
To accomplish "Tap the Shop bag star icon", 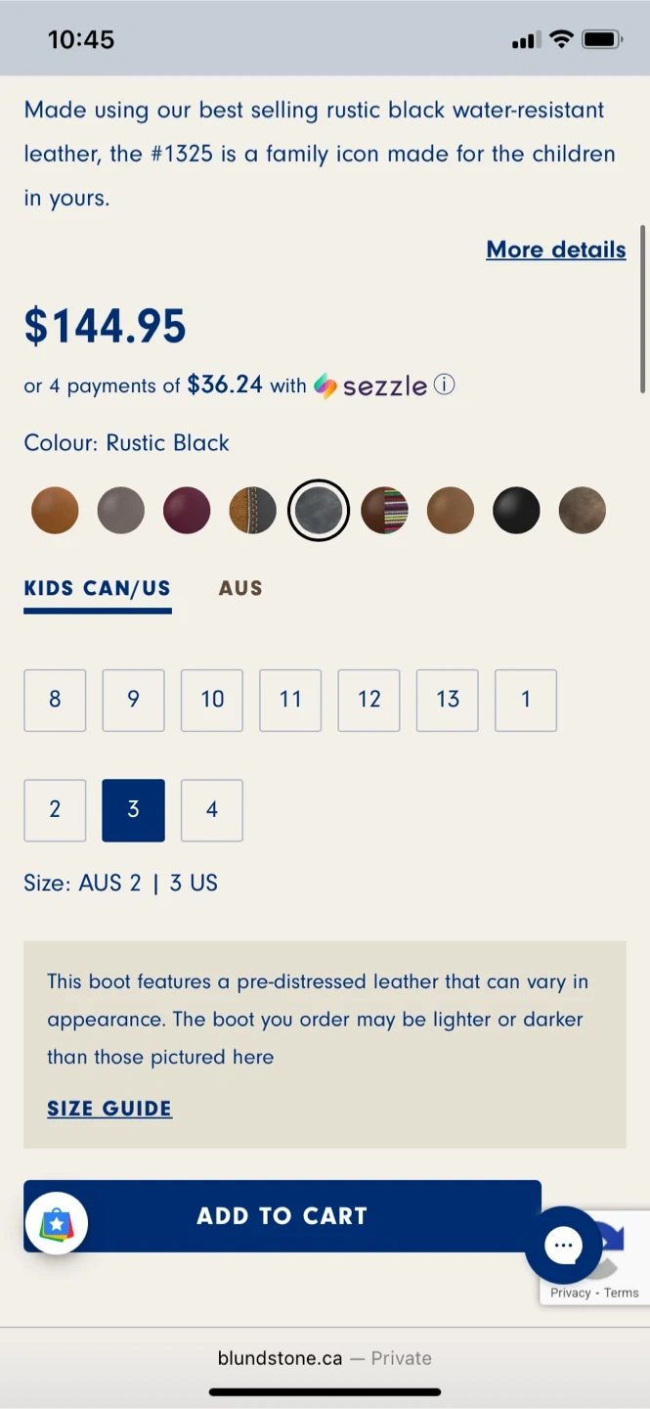I will point(57,1223).
